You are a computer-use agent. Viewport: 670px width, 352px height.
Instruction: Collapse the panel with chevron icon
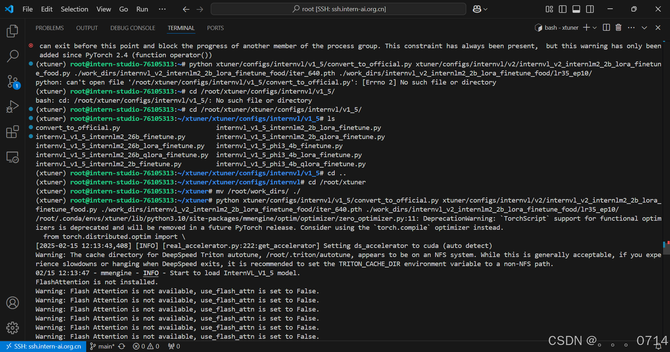click(x=644, y=28)
